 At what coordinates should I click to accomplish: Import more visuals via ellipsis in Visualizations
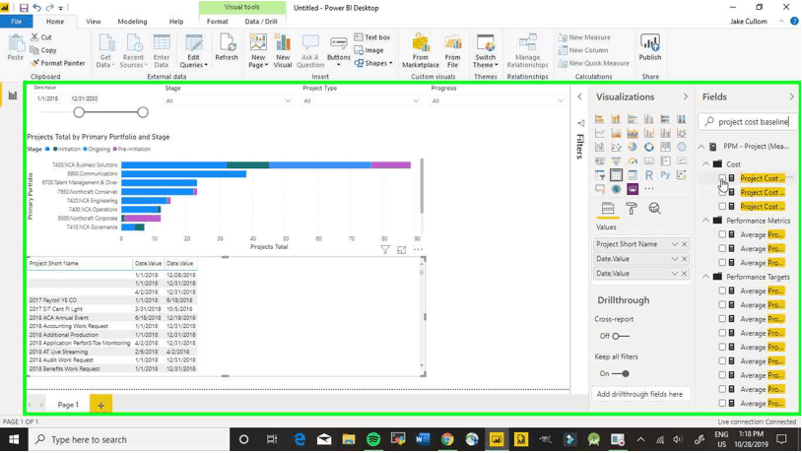tap(648, 189)
